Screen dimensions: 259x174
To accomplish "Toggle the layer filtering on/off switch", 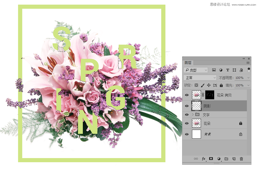I will [249, 70].
